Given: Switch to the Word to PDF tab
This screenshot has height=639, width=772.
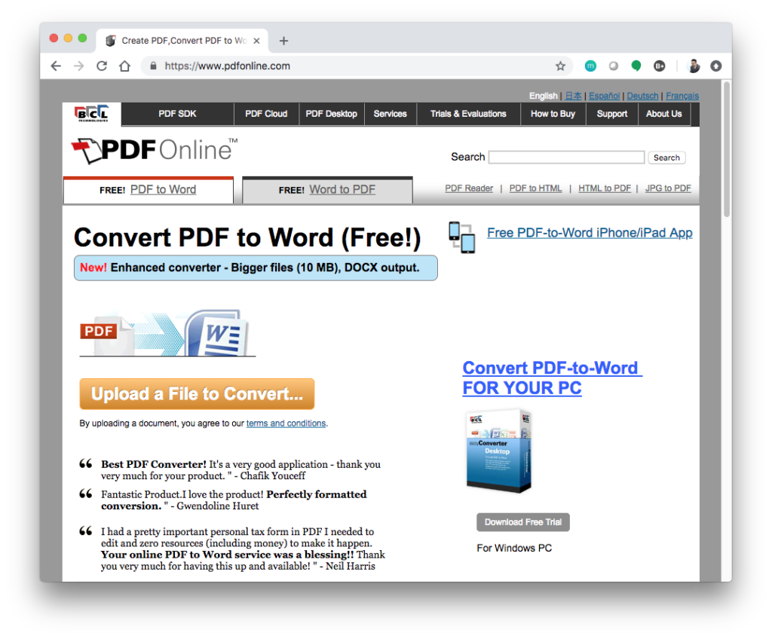Looking at the screenshot, I should (x=327, y=190).
